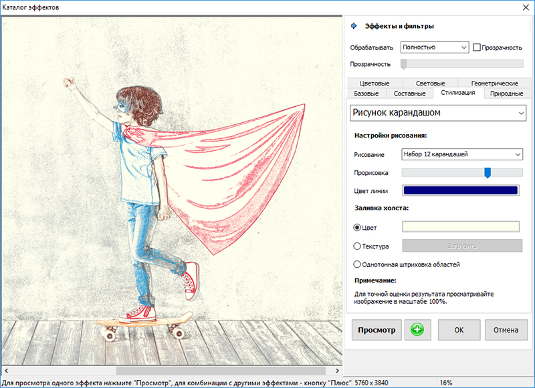535x388 pixels.
Task: Open the Обрабатывать dropdown
Action: [434, 47]
